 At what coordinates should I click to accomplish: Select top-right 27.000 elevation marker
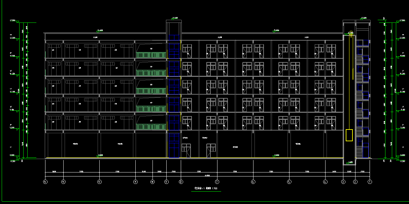[402, 21]
